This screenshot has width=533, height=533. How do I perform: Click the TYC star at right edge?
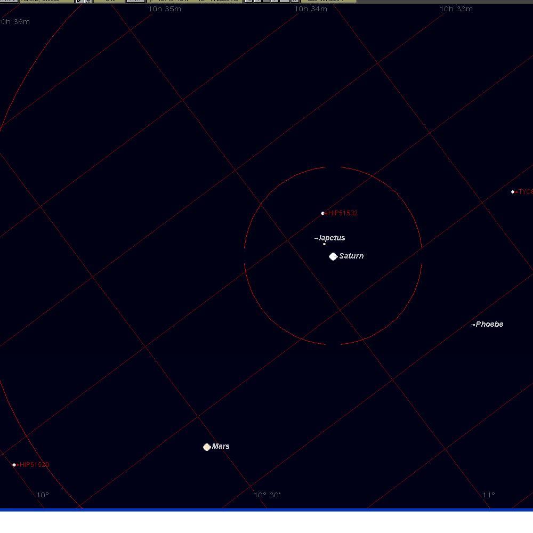tap(513, 192)
